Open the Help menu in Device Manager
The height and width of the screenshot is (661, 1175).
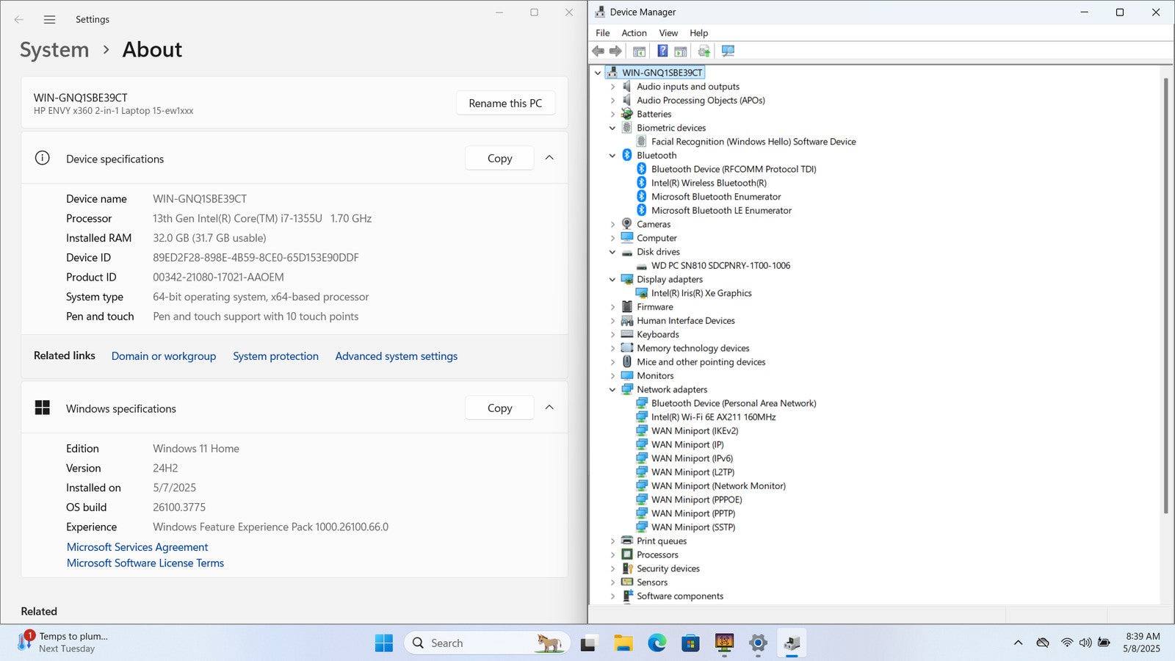[698, 33]
